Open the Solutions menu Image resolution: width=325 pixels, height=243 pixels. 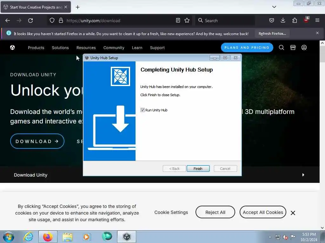pyautogui.click(x=60, y=48)
